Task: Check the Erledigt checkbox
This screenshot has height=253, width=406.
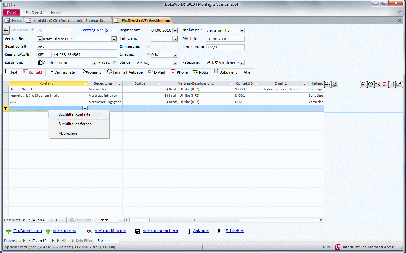Action: [x=148, y=55]
